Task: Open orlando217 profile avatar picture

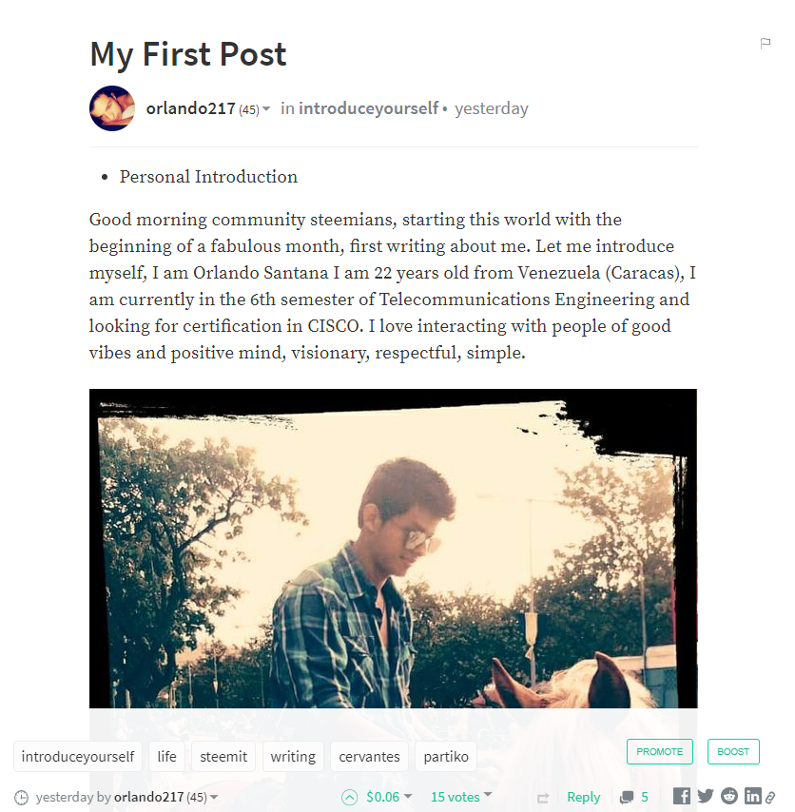Action: 112,108
